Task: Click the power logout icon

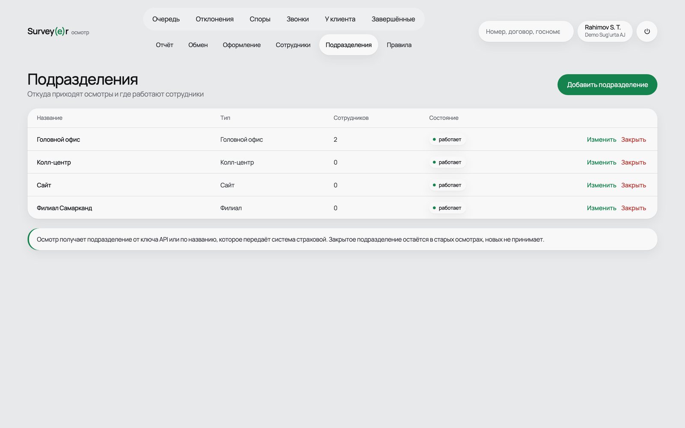Action: pyautogui.click(x=647, y=31)
